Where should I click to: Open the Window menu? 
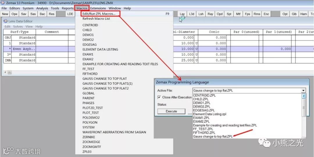(x=115, y=8)
